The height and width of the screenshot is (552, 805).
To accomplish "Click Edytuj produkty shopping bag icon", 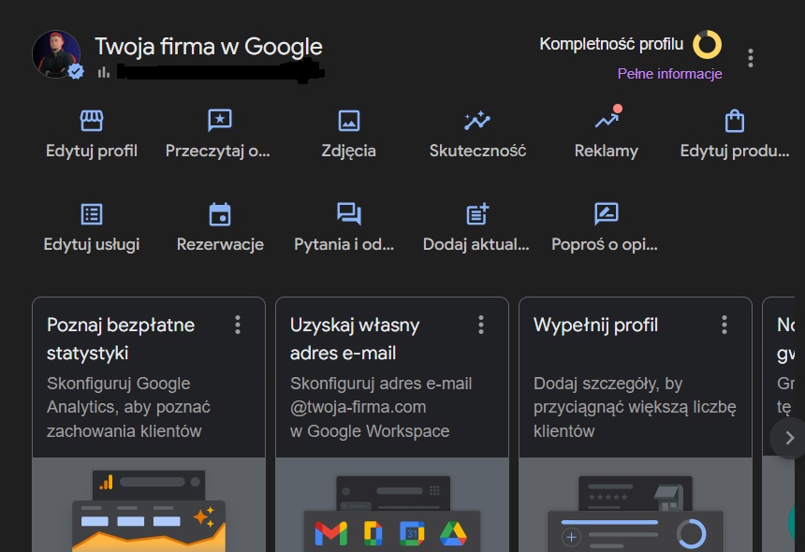I will coord(735,121).
